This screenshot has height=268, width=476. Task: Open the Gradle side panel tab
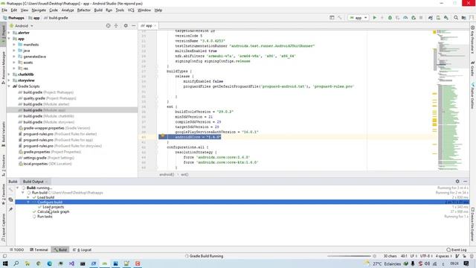coord(473,68)
